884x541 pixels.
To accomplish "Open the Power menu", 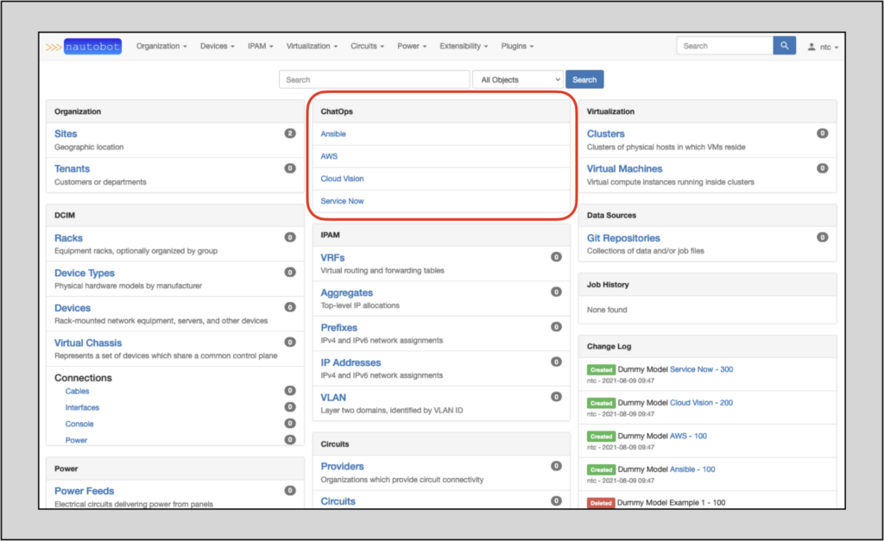I will point(412,47).
